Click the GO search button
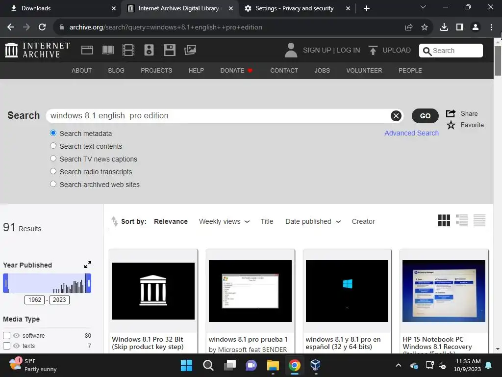 (x=425, y=116)
